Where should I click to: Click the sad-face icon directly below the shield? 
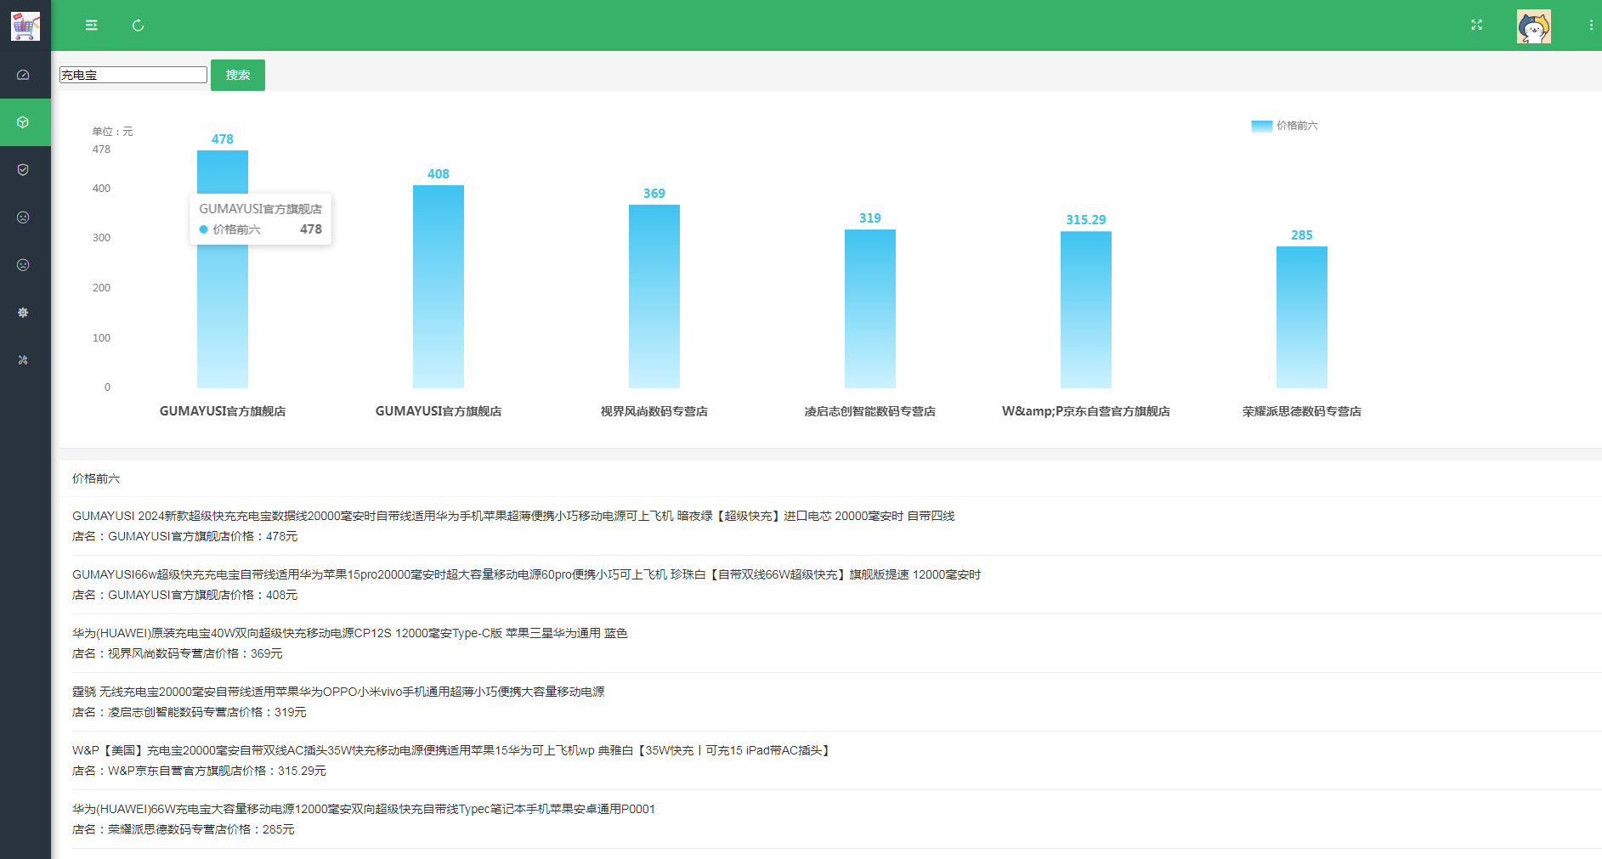23,218
